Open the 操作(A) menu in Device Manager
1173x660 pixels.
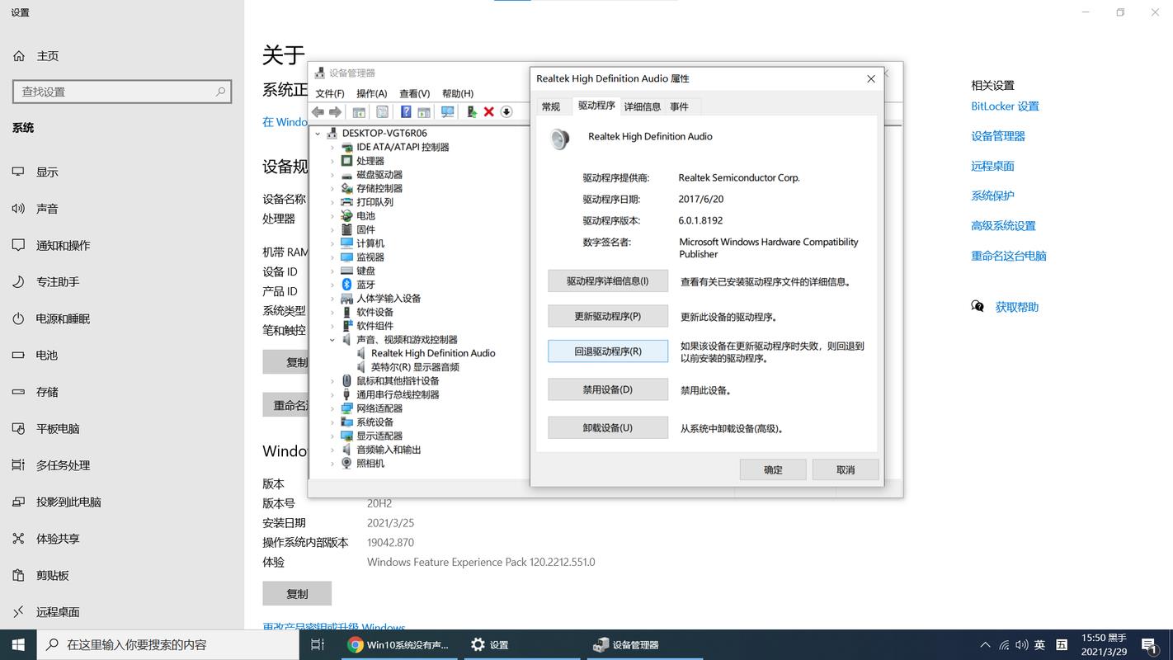tap(371, 93)
